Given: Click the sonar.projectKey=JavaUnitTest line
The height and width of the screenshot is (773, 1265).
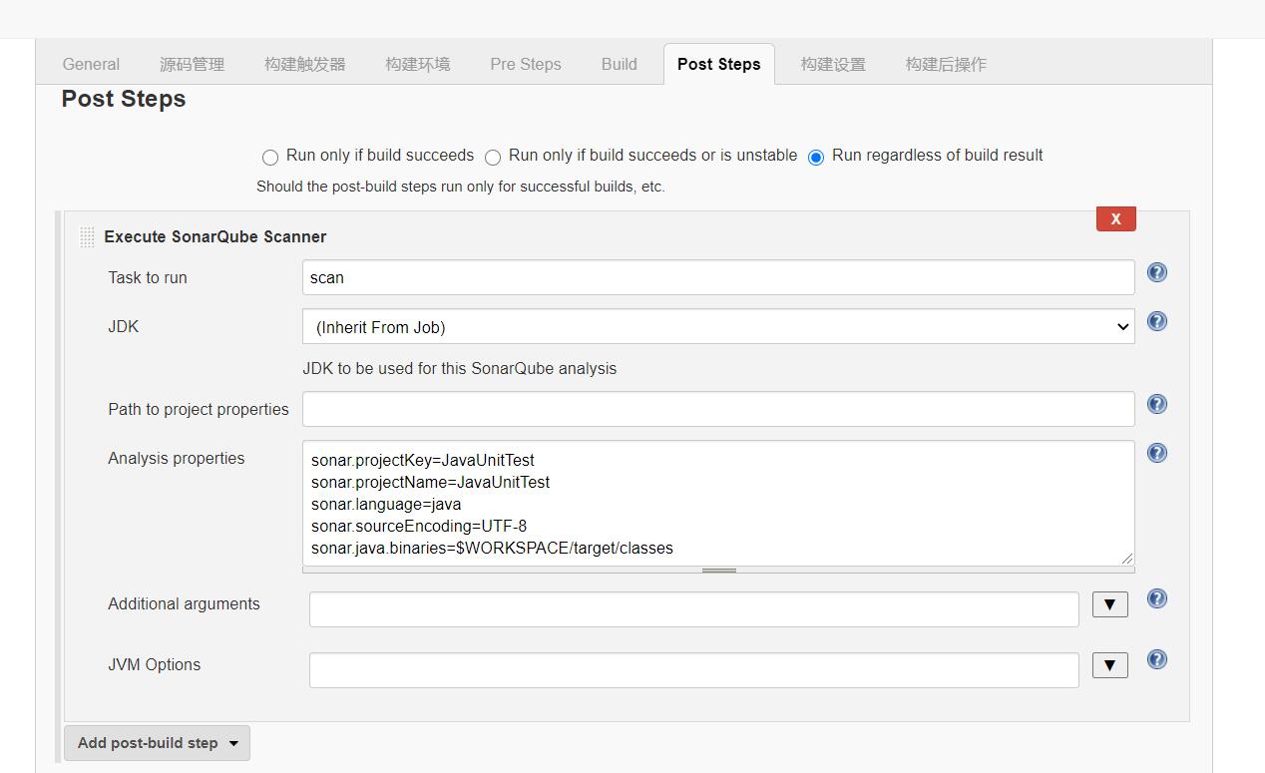Looking at the screenshot, I should click(x=422, y=460).
